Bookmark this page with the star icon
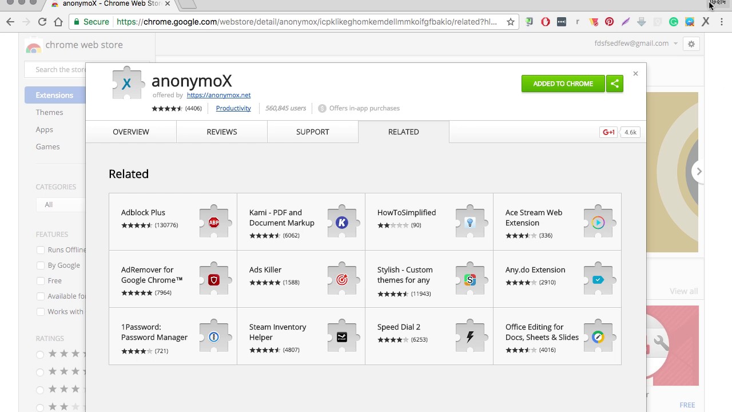 tap(511, 22)
